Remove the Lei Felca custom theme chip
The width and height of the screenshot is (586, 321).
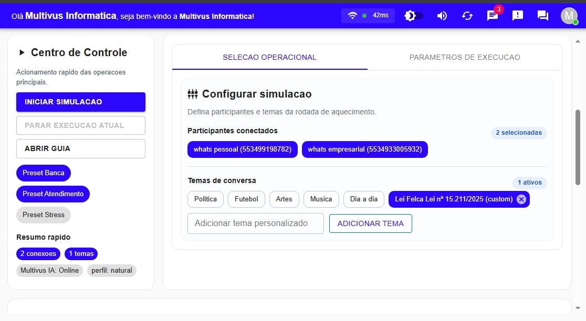pyautogui.click(x=521, y=199)
